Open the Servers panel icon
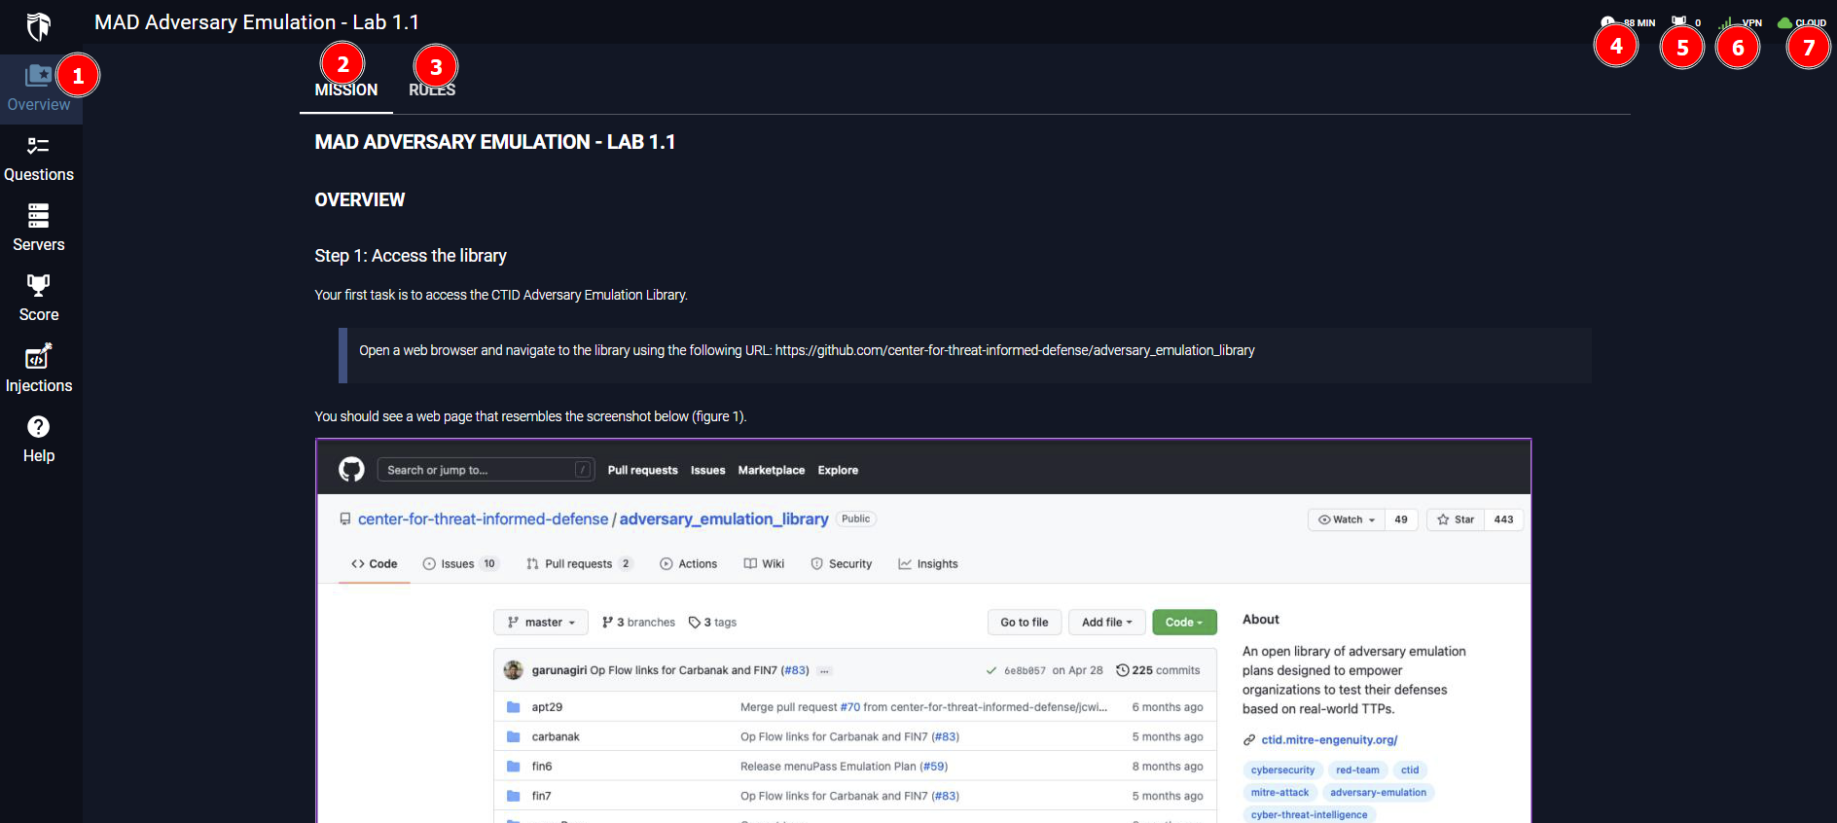This screenshot has width=1837, height=823. (38, 216)
